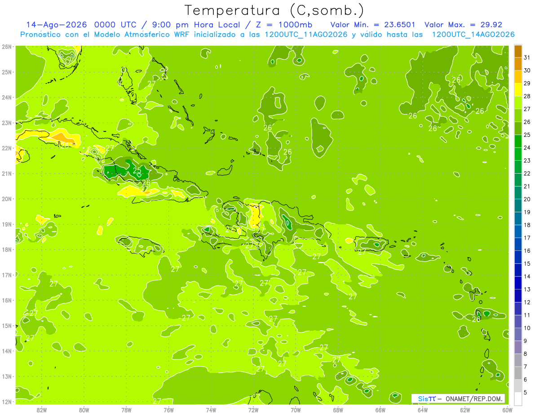Viewport: 539px width, 416px height.
Task: Click the '74W' longitude label
Action: coord(211,410)
